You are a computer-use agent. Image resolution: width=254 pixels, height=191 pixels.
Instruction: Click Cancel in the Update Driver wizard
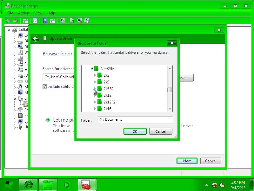[211, 161]
